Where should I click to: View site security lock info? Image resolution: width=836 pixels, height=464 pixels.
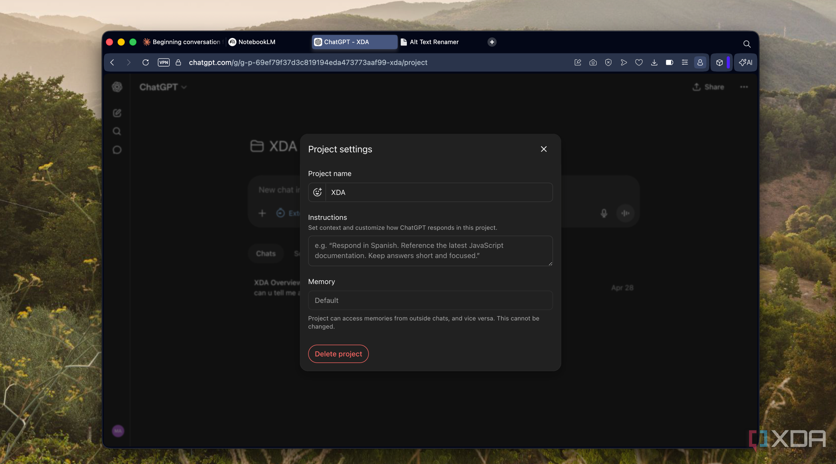[x=178, y=62]
